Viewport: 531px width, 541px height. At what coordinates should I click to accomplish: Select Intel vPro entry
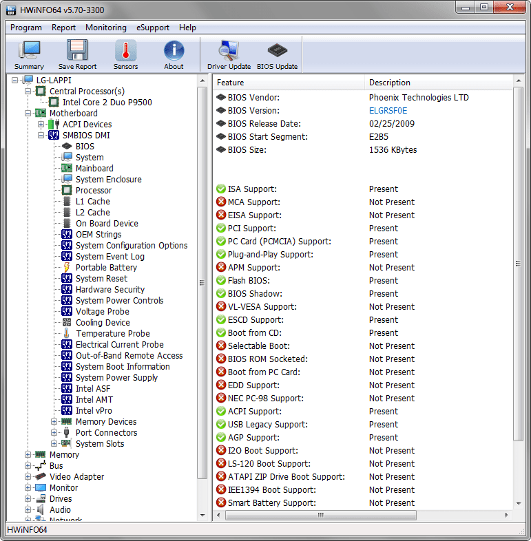[x=94, y=411]
